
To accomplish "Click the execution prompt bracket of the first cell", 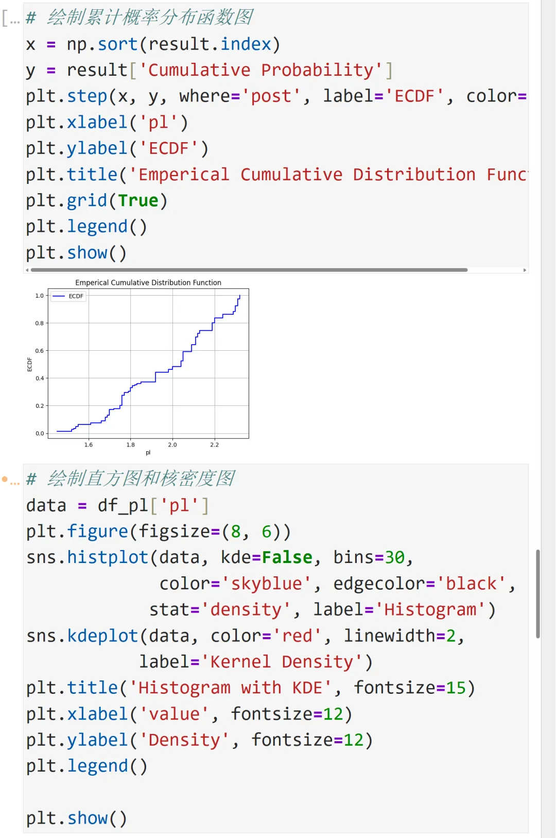I will (x=10, y=19).
